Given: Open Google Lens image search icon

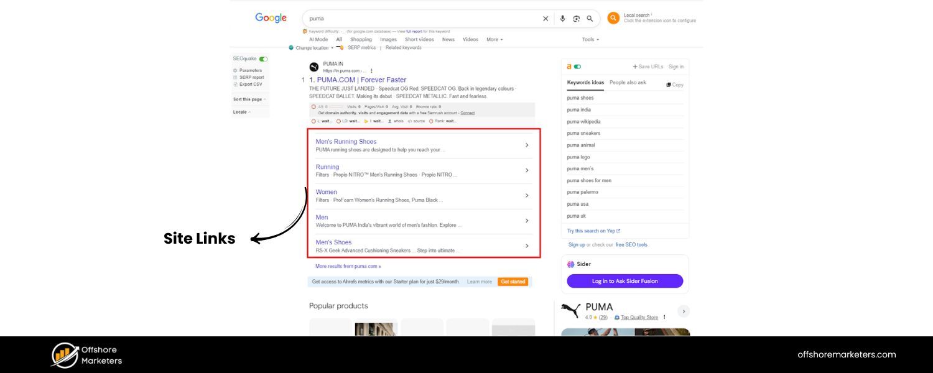Looking at the screenshot, I should (576, 19).
